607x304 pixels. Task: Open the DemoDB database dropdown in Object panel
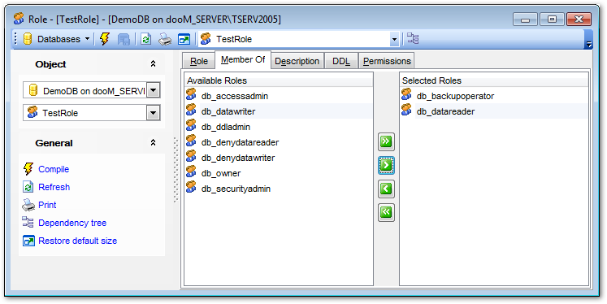click(154, 90)
